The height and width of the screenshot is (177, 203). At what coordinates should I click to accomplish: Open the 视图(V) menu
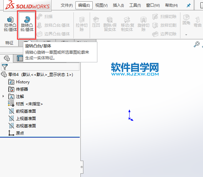[x=101, y=5]
